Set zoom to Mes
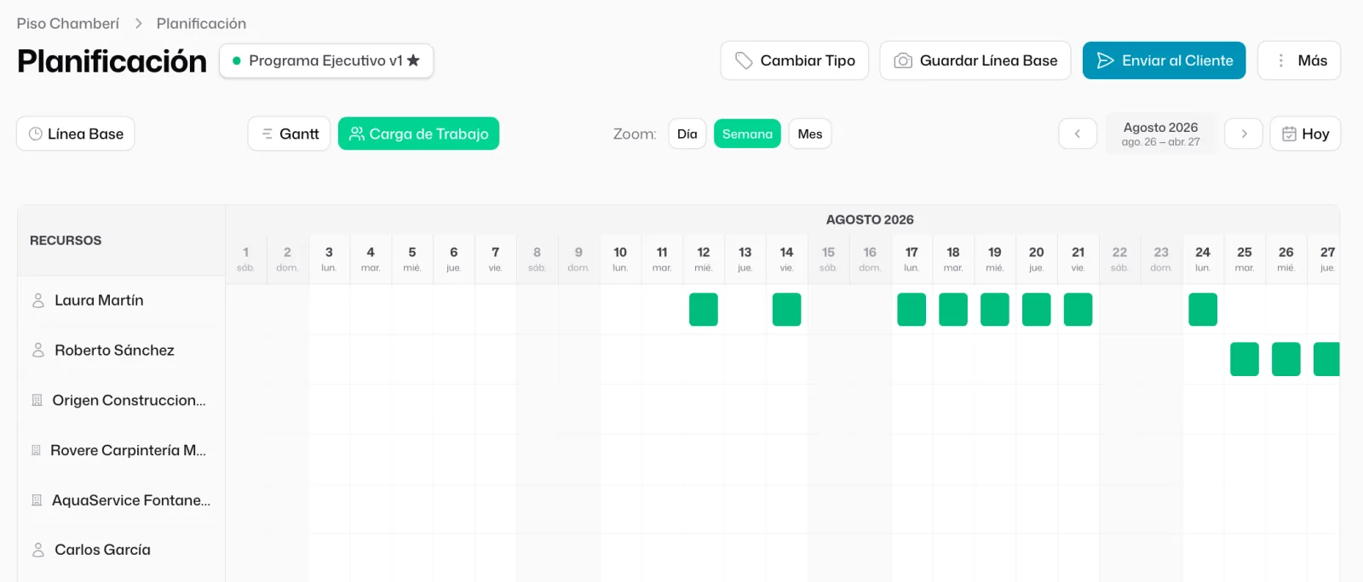1363x582 pixels. pyautogui.click(x=810, y=134)
